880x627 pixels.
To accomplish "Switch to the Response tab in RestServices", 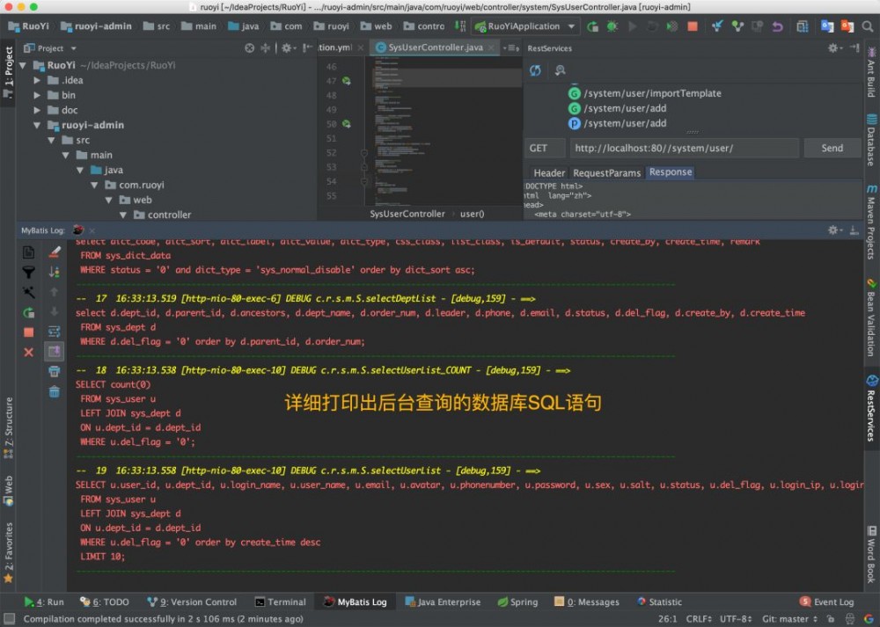I will [671, 172].
